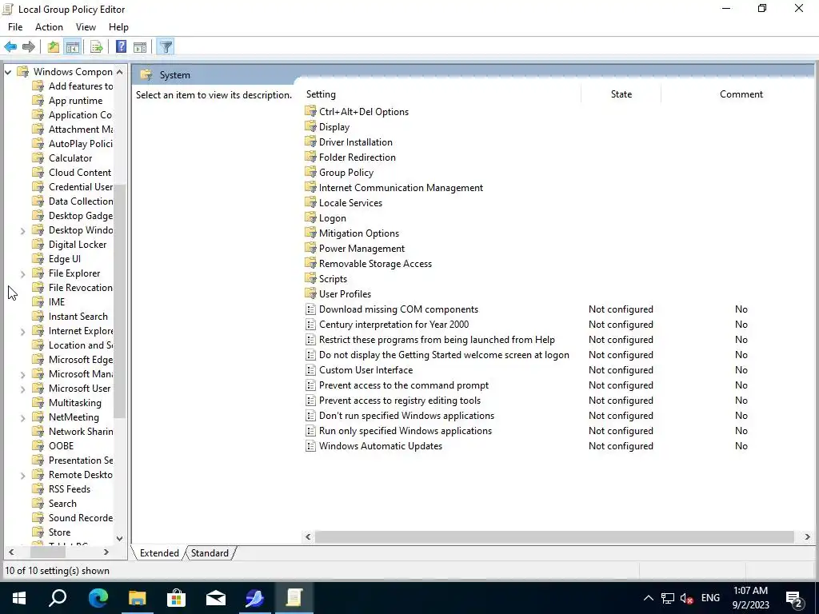Viewport: 819px width, 614px height.
Task: Expand the Remote Desktop Services node
Action: pyautogui.click(x=22, y=475)
